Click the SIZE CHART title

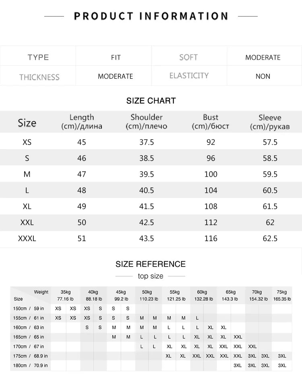click(151, 100)
